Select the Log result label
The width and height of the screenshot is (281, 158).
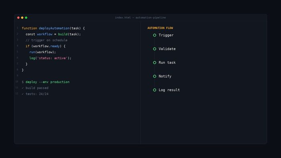coord(169,90)
